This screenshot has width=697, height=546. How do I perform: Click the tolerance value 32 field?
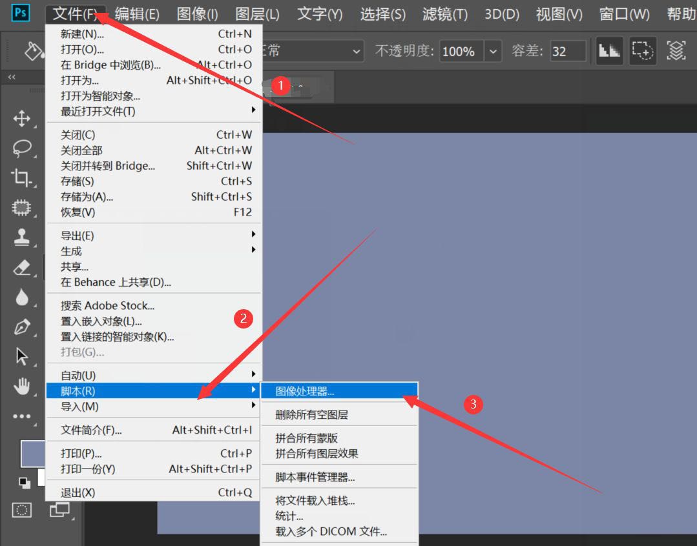568,51
